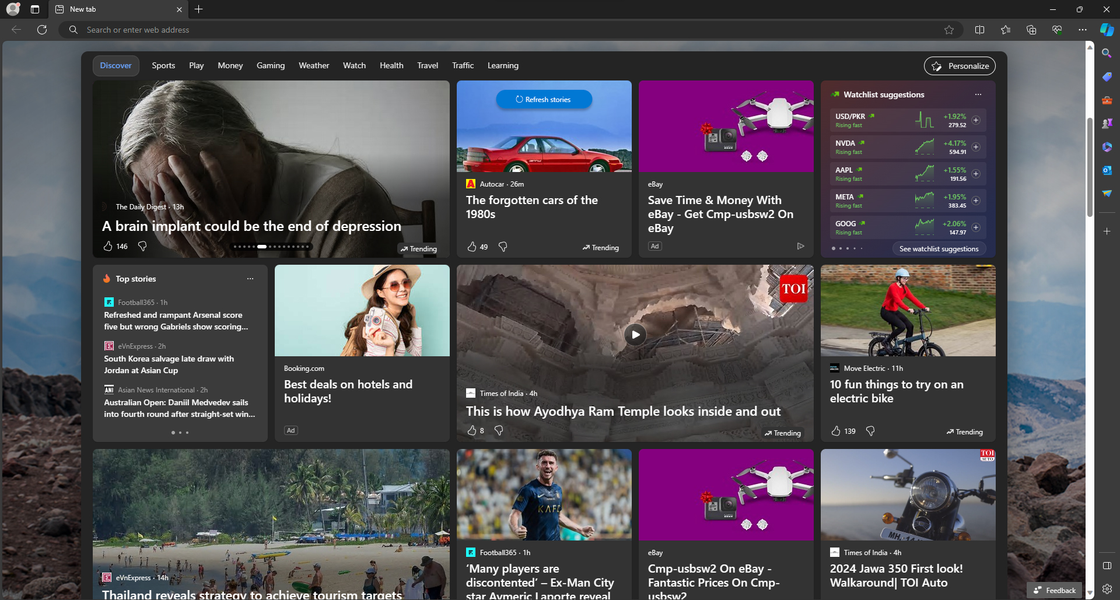Click the carousel slide indicator dots
The height and width of the screenshot is (600, 1120).
[271, 247]
